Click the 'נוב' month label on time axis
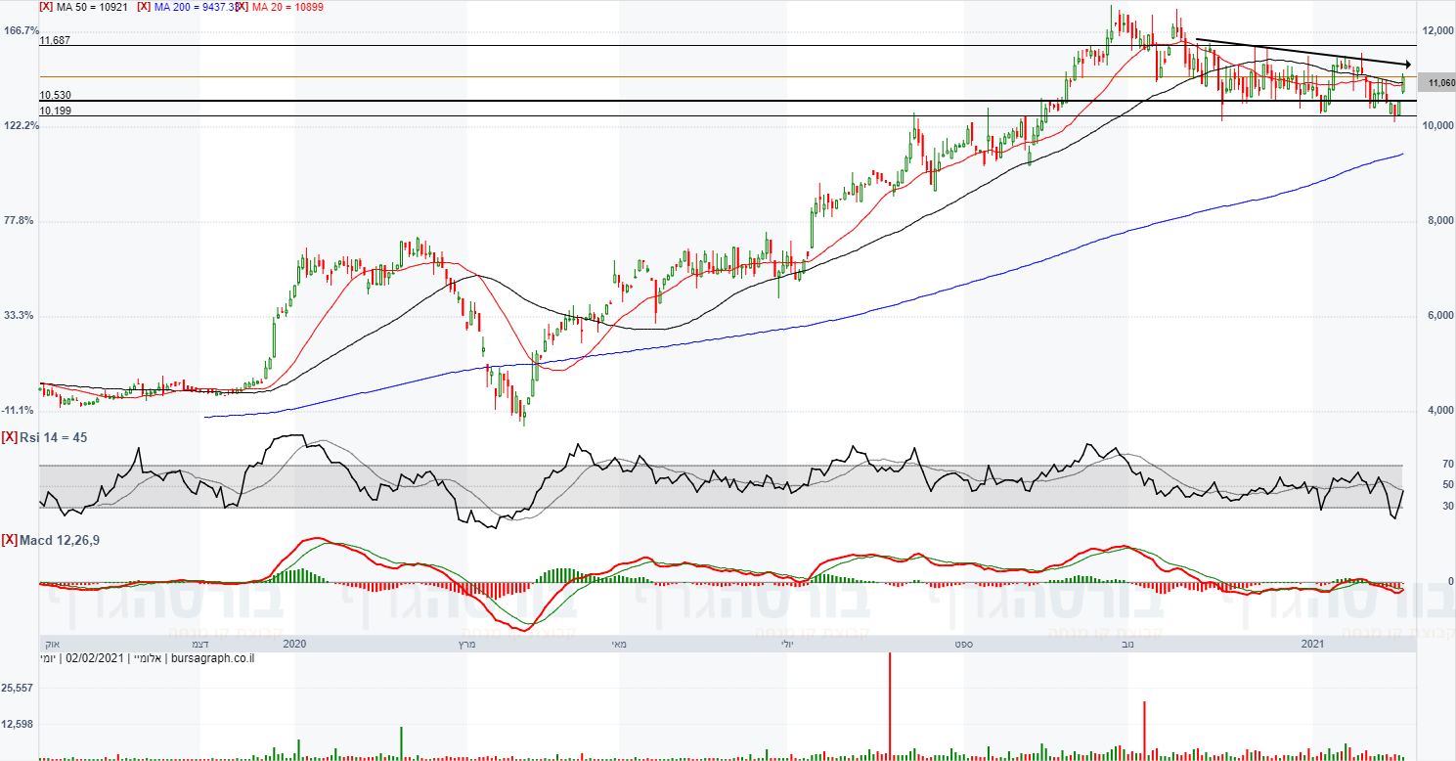The width and height of the screenshot is (1456, 761). pos(1127,644)
